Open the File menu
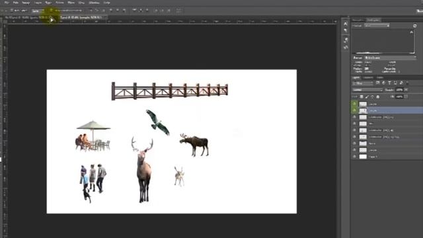The image size is (423, 238). 7,3
